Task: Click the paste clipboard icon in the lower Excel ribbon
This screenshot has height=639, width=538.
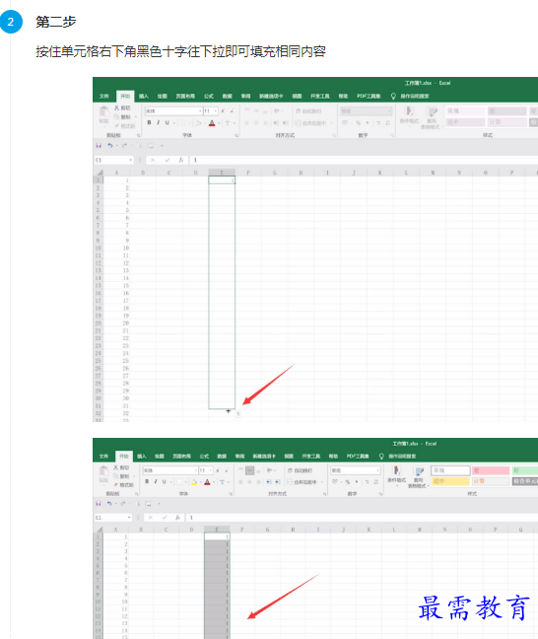Action: tap(103, 471)
